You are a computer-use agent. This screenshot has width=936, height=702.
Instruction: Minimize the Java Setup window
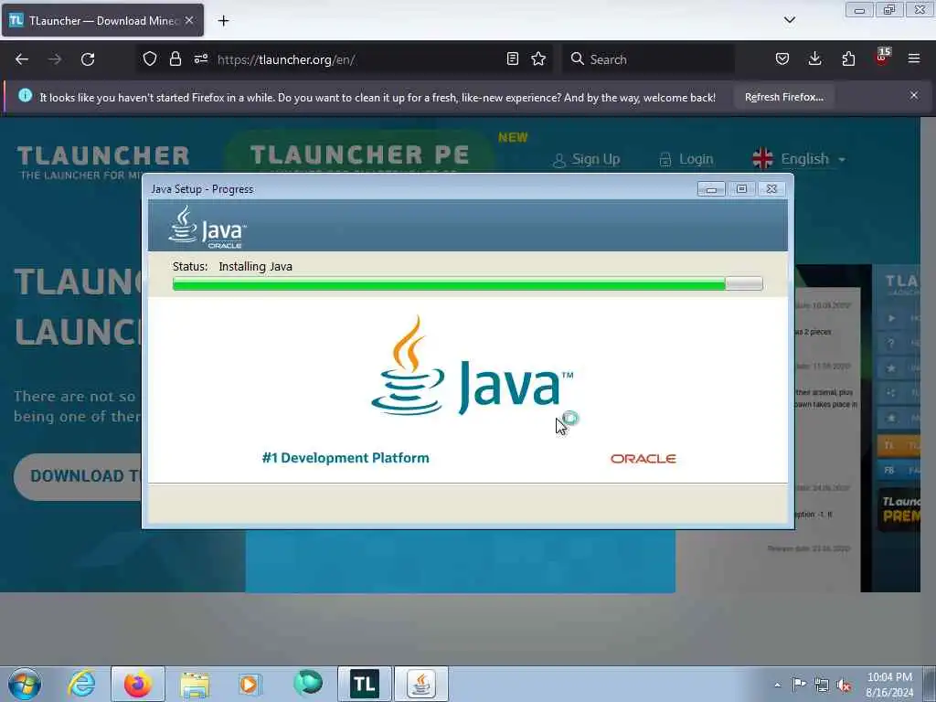coord(711,189)
